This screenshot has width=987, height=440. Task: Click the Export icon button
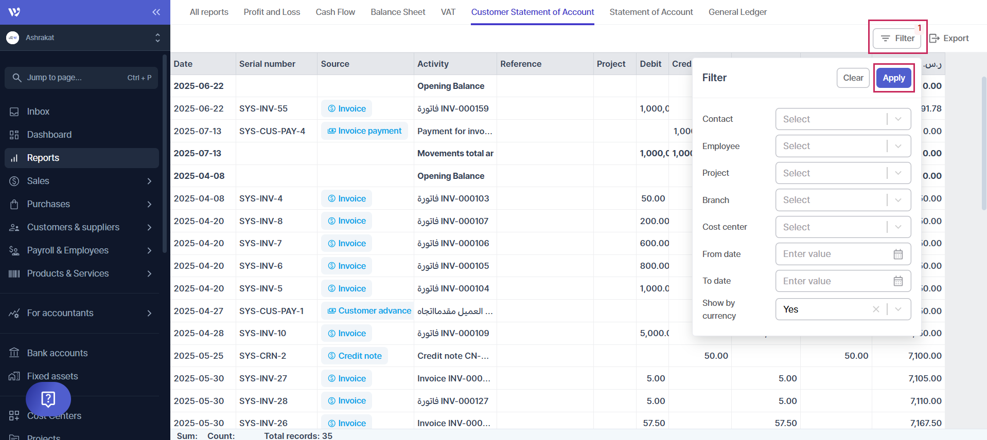pos(949,39)
